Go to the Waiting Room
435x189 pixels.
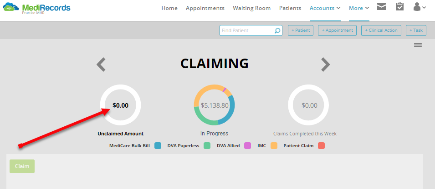pos(251,8)
